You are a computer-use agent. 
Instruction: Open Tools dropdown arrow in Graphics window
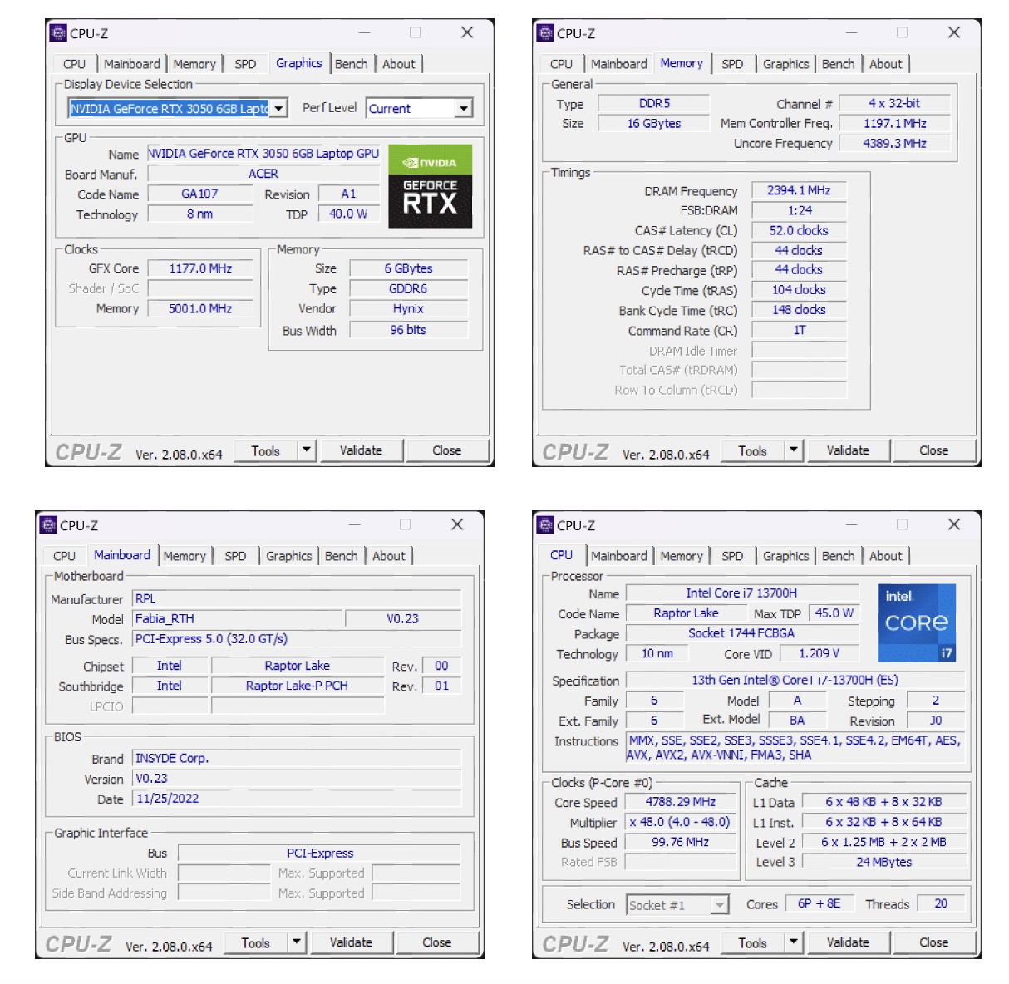coord(307,450)
